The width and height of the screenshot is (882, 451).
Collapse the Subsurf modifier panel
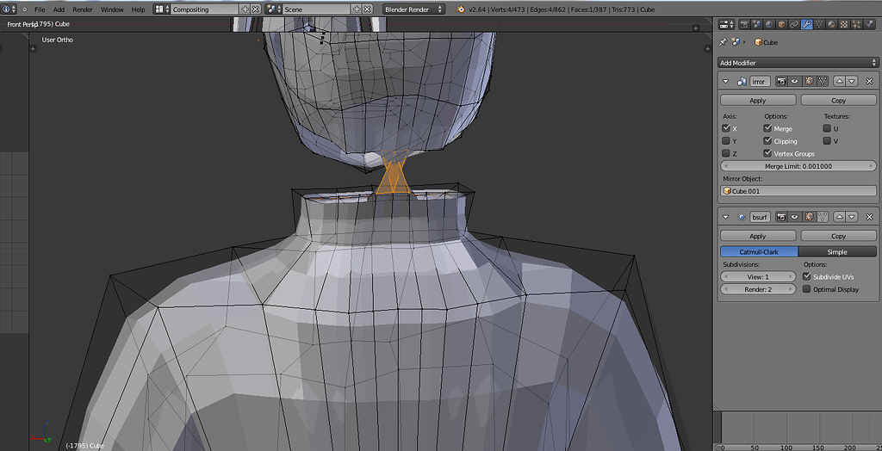[x=725, y=217]
